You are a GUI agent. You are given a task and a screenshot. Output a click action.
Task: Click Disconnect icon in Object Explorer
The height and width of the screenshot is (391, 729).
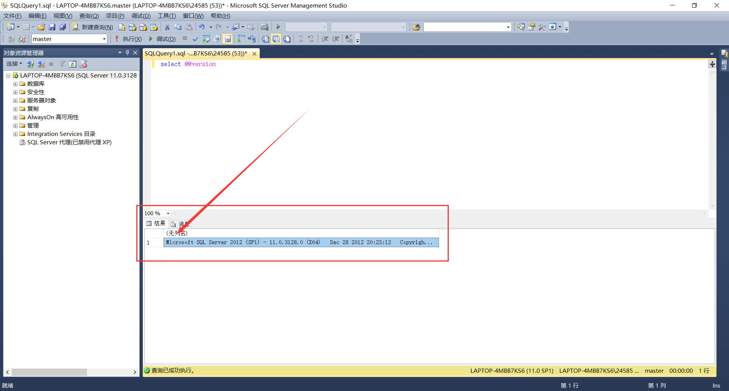tap(41, 64)
